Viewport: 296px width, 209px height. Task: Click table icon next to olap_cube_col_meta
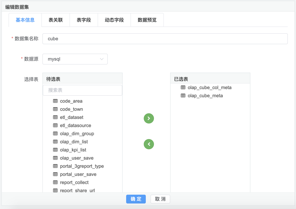point(183,88)
